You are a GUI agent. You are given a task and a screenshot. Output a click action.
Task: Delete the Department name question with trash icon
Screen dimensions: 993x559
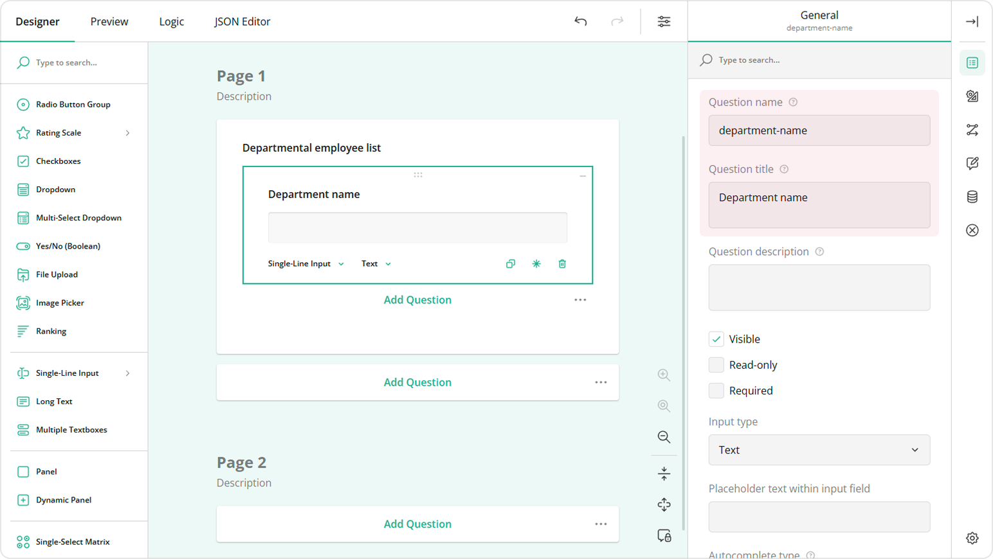[x=561, y=263]
